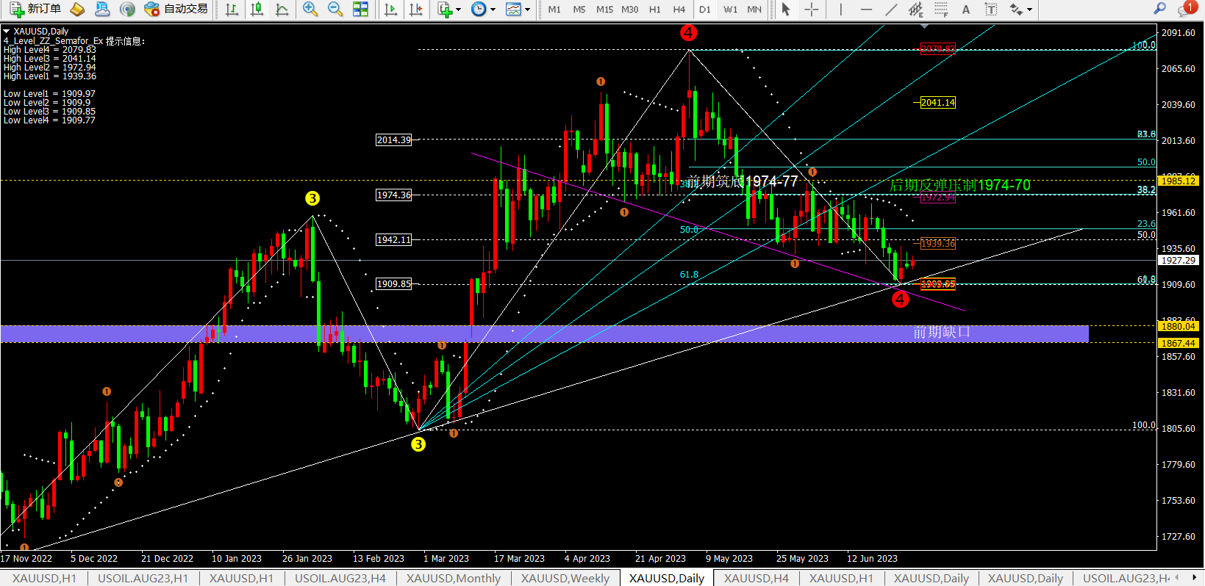Toggle chart shift from right edge

coord(415,9)
